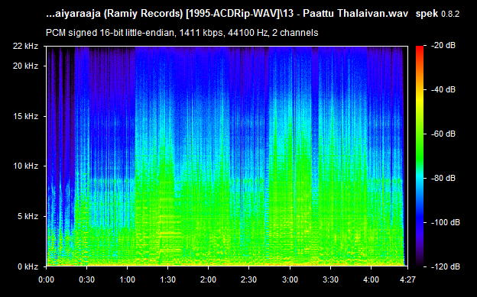Image resolution: width=477 pixels, height=297 pixels.
Task: Click the 2:00 time axis label
Action: (x=209, y=279)
